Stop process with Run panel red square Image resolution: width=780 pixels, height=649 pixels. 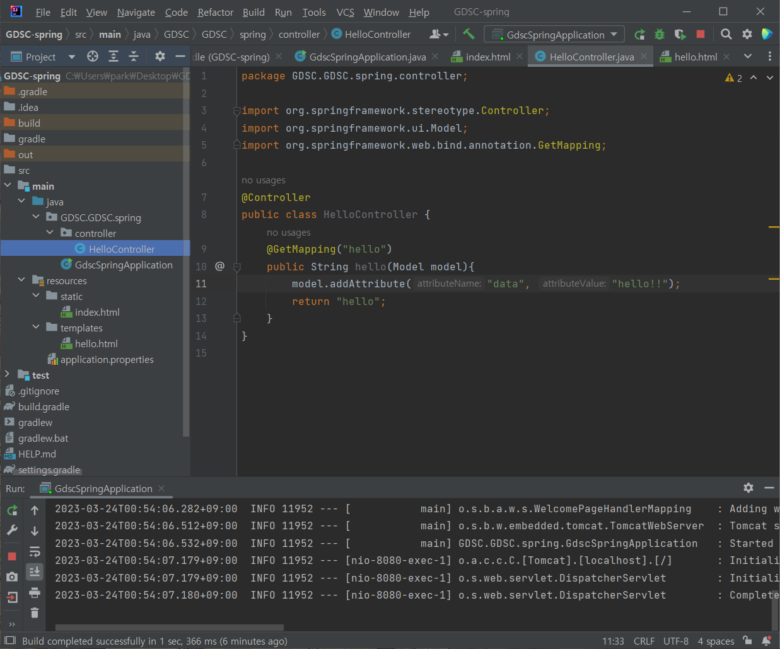pos(12,556)
